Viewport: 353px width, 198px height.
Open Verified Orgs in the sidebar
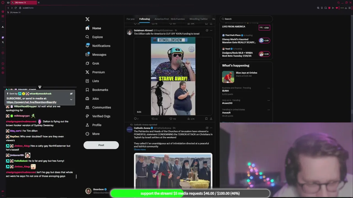coord(98,116)
